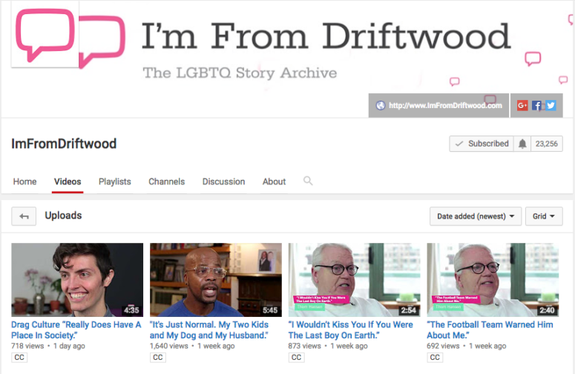This screenshot has height=374, width=575.
Task: Click the 23,256 subscriber count
Action: (546, 144)
